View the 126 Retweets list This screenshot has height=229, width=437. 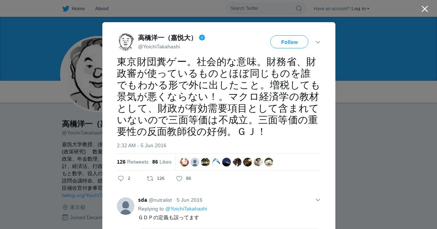[x=133, y=162]
